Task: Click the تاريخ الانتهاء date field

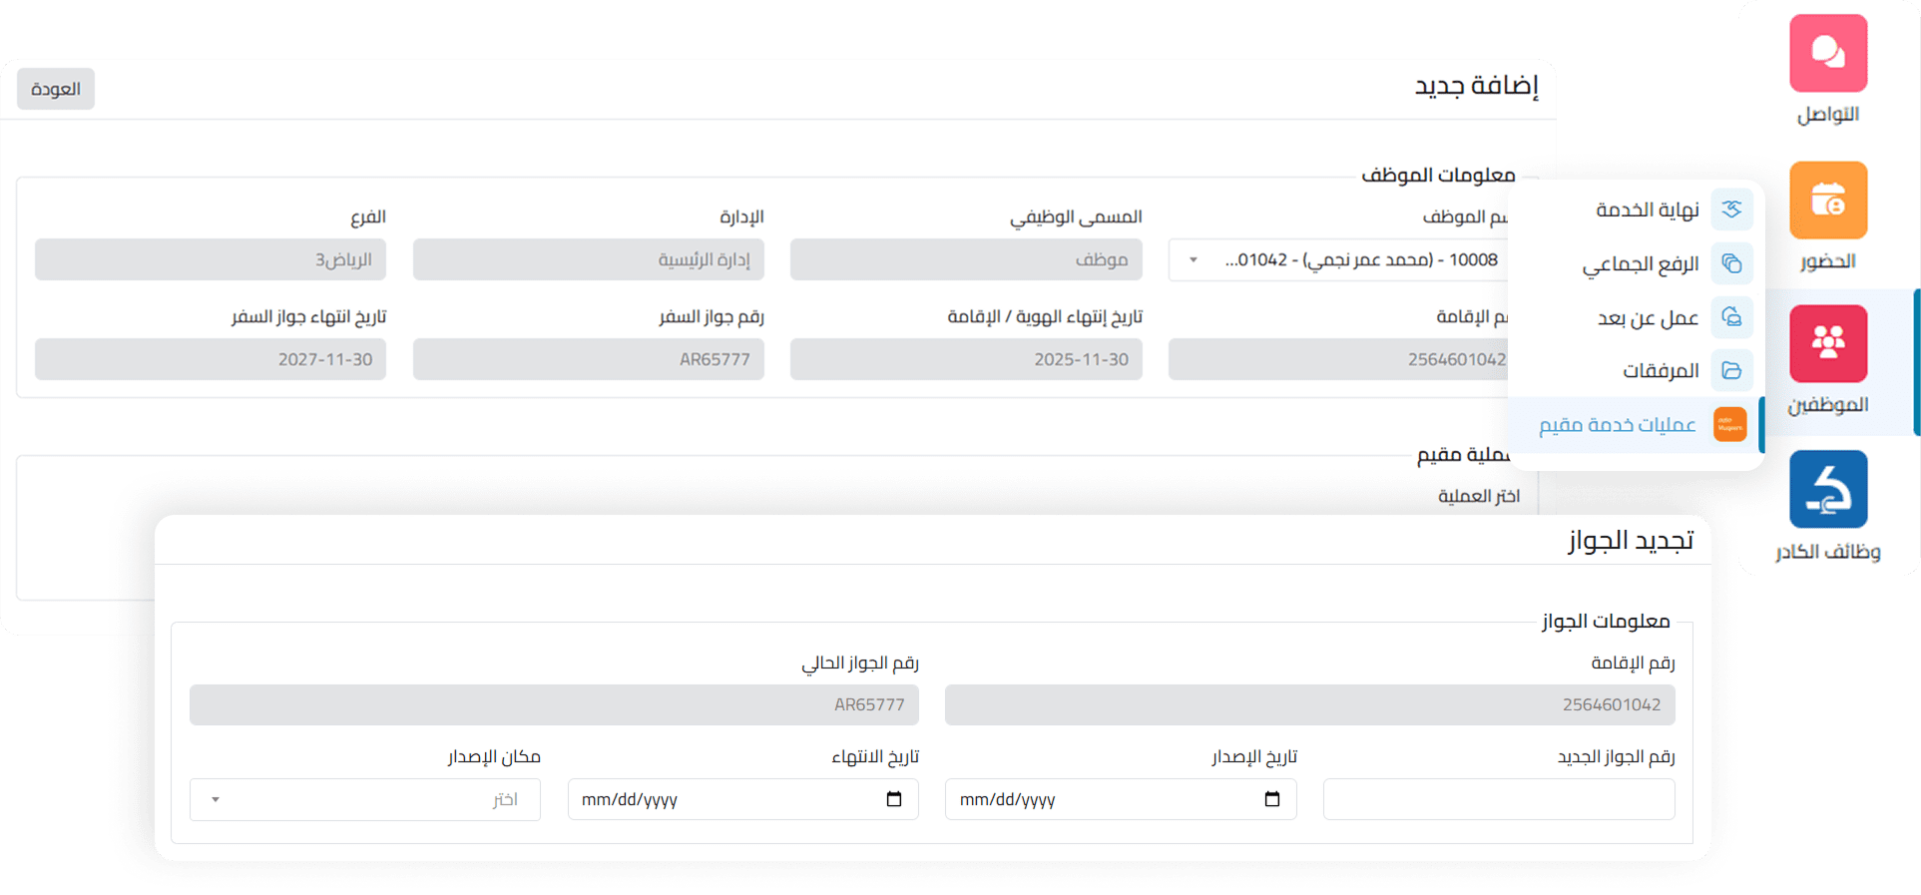Action: click(719, 799)
